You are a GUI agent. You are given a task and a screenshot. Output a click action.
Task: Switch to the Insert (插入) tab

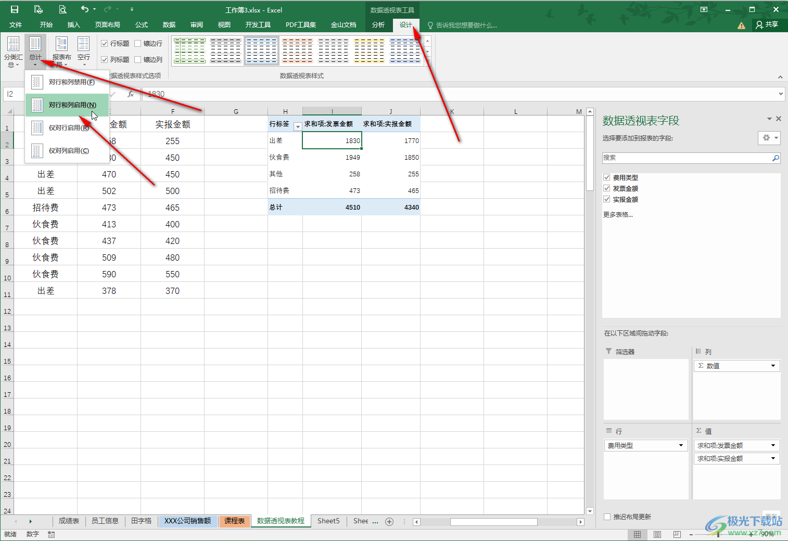[x=74, y=24]
